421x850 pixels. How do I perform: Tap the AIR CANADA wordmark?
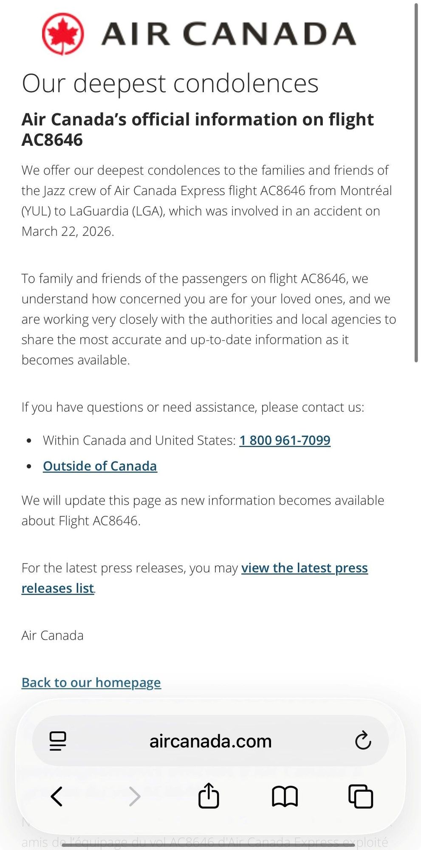(229, 34)
